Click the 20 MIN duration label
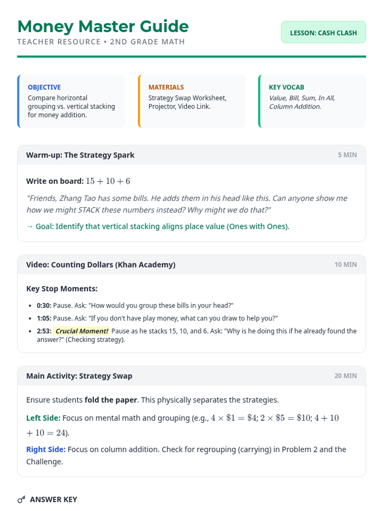 click(345, 376)
